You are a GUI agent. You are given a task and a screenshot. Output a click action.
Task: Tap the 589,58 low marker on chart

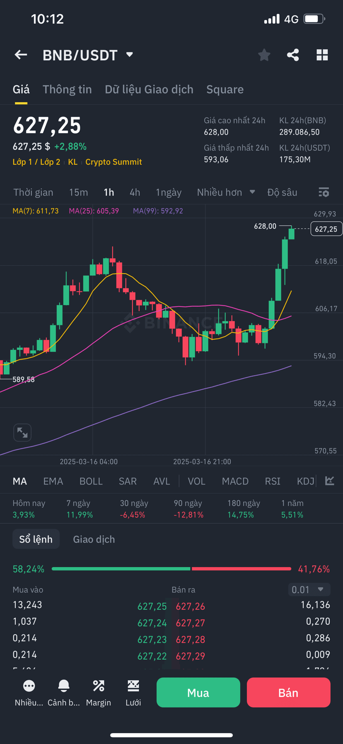pos(24,379)
